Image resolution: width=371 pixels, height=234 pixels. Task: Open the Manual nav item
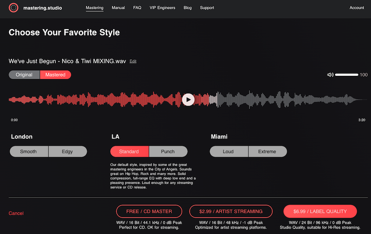point(118,8)
